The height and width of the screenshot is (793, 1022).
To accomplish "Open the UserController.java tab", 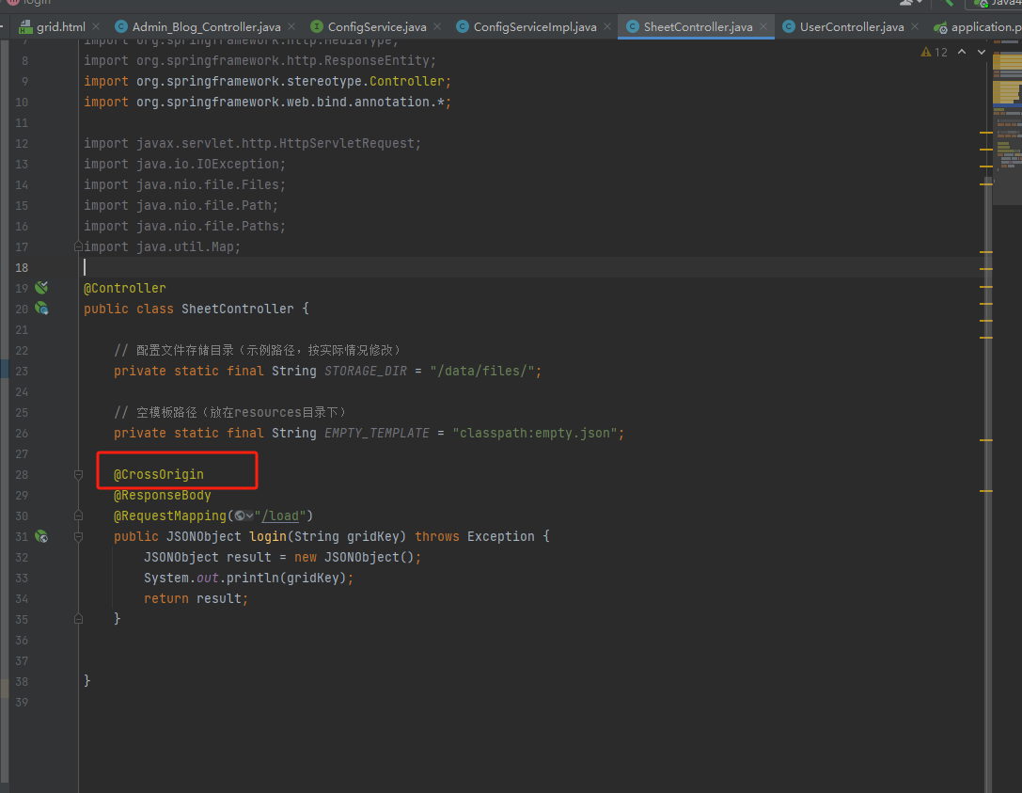I will tap(851, 26).
